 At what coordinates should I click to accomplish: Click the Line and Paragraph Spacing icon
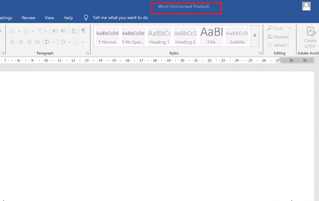(x=48, y=42)
